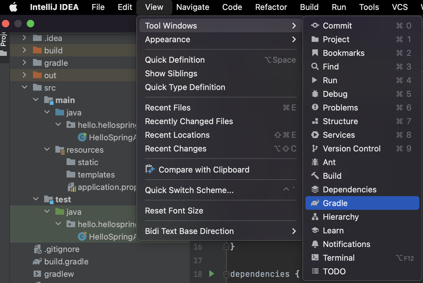Click the Notifications bell icon
Image resolution: width=423 pixels, height=283 pixels.
315,244
